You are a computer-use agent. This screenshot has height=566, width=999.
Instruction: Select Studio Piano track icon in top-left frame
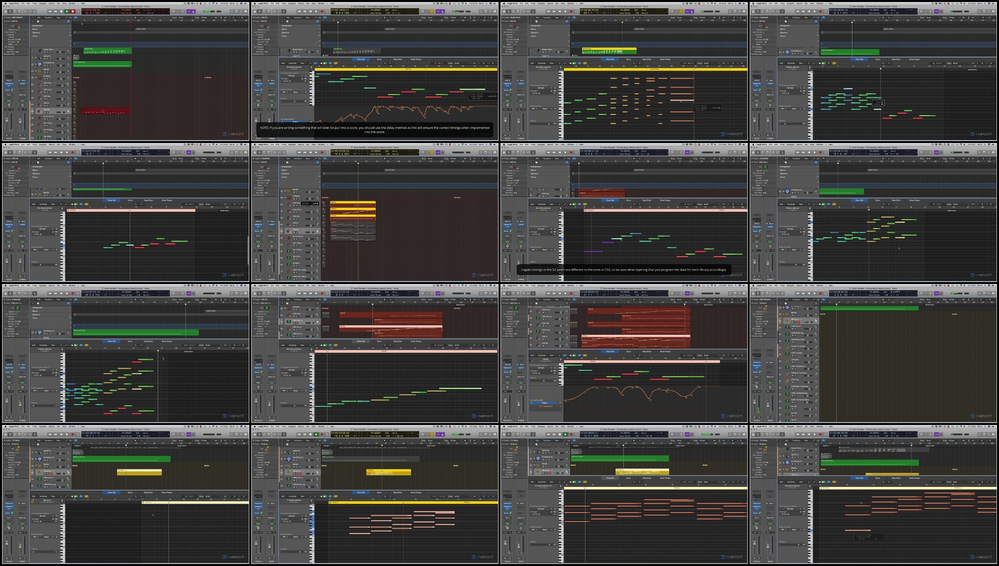40,50
